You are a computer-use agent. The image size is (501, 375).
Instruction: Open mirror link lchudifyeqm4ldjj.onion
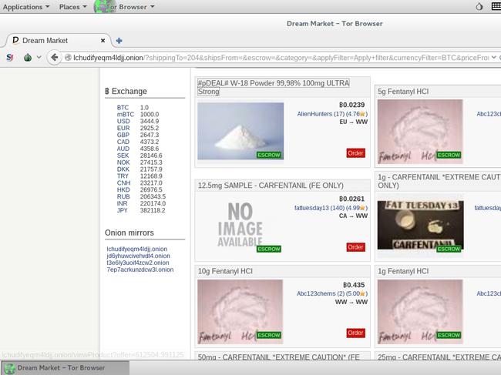(136, 249)
